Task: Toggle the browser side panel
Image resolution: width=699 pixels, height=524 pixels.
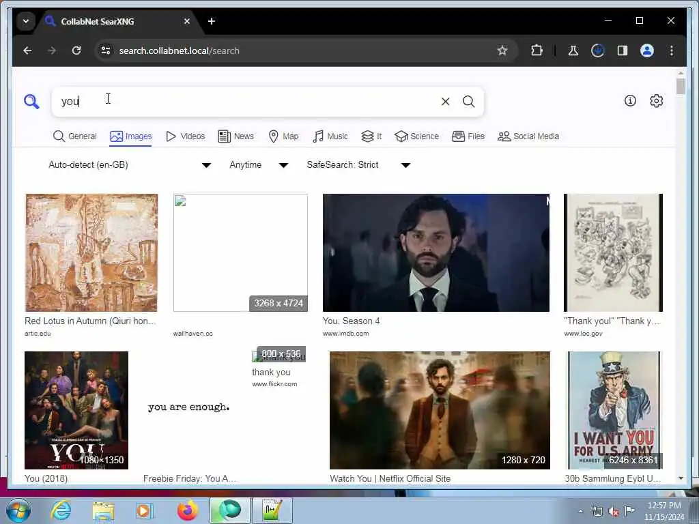Action: [x=623, y=50]
